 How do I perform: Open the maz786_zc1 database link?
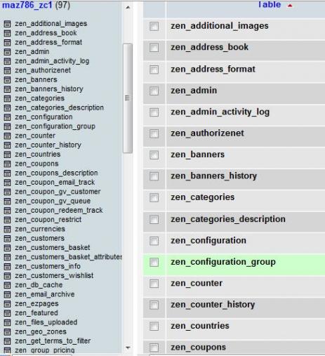(x=27, y=5)
